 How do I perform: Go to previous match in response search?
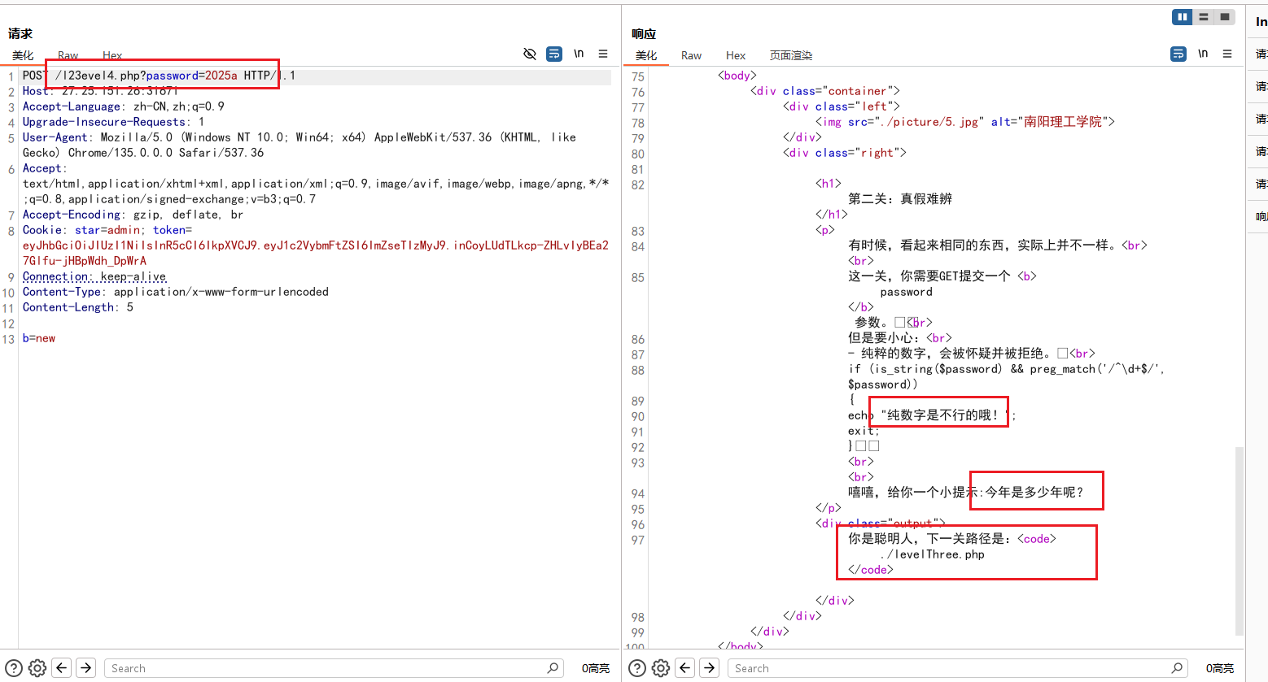685,668
